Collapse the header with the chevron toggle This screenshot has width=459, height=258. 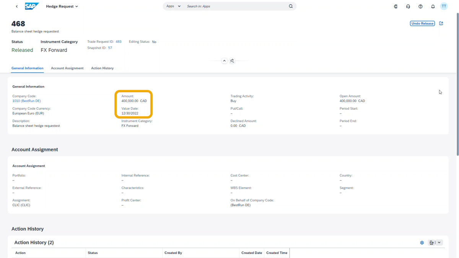(x=224, y=60)
